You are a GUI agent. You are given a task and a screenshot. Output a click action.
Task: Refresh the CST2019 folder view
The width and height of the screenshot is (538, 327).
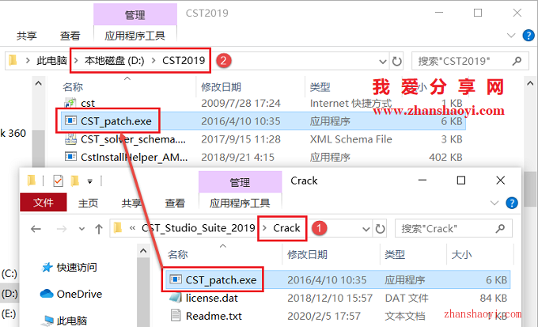pos(396,61)
